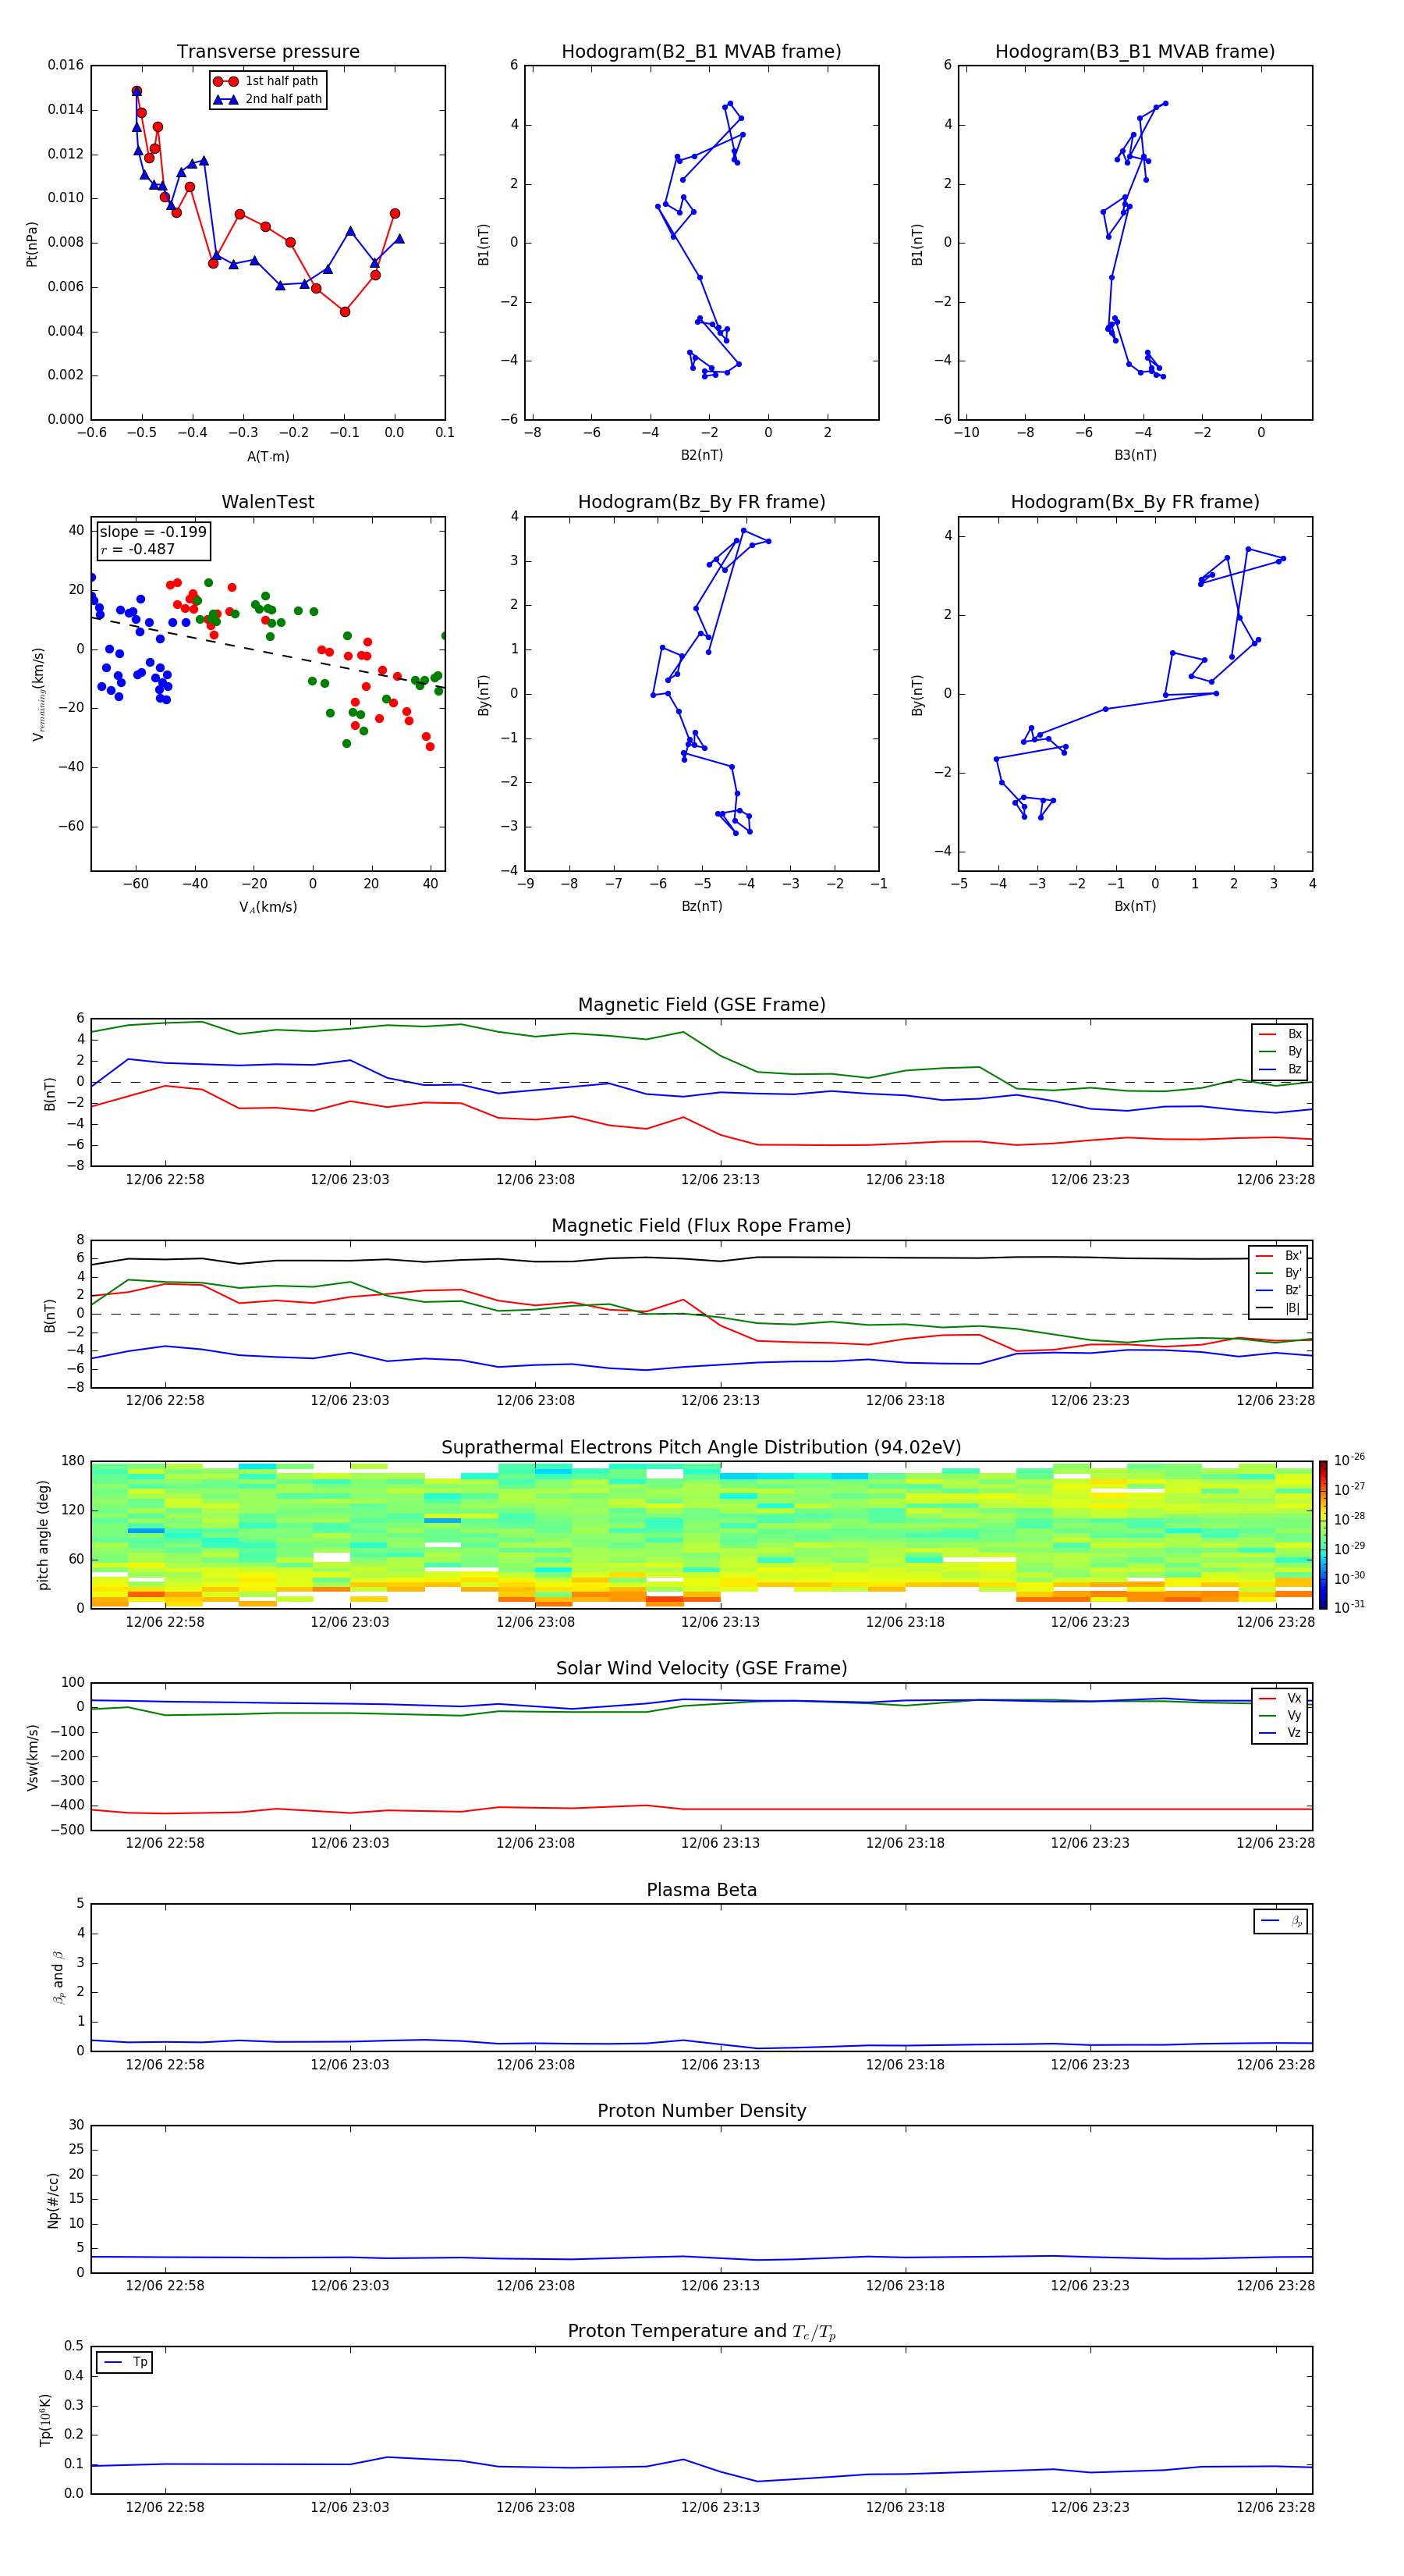This screenshot has width=1404, height=2576.
Task: Select the Bx legend entry in GSE panel
Action: click(1280, 1035)
